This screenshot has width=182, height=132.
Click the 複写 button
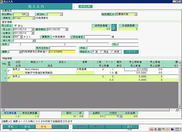tap(97, 127)
